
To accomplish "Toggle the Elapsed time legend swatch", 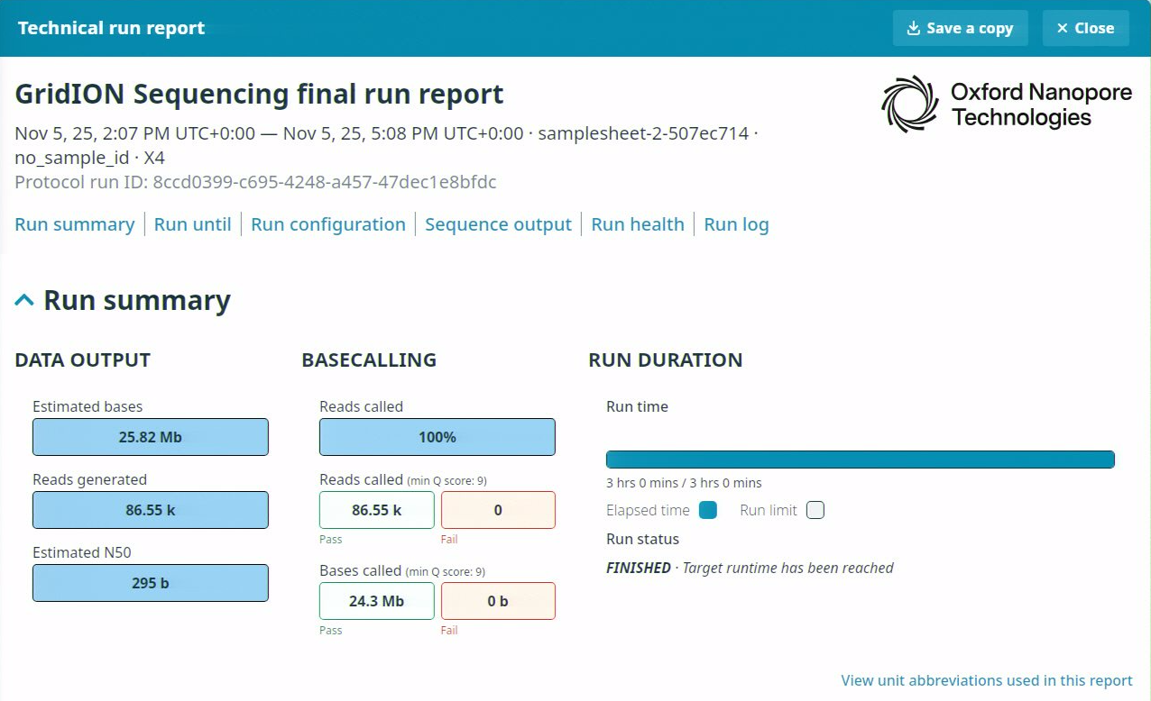I will (708, 510).
